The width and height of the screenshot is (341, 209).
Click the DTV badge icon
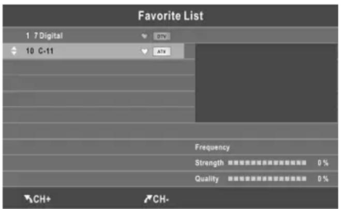(x=161, y=37)
